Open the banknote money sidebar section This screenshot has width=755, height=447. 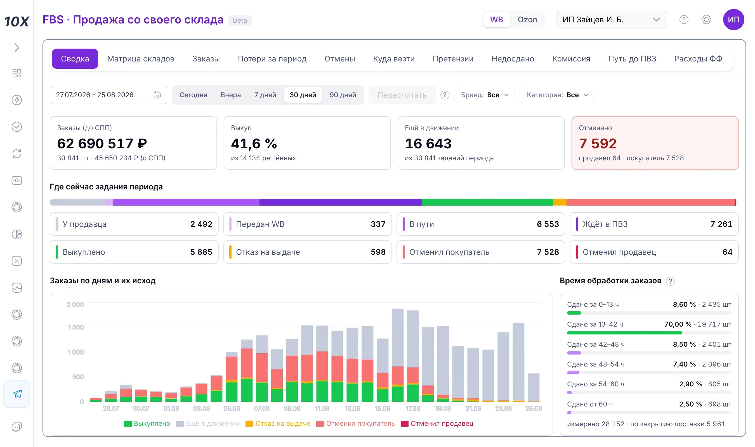tap(16, 180)
